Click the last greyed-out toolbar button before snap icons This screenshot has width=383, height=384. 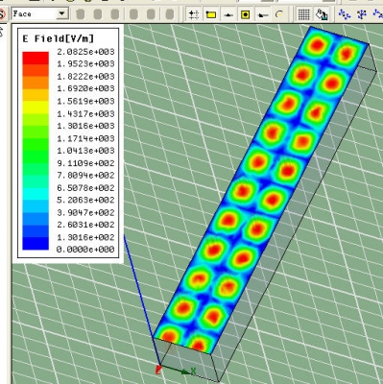[170, 14]
